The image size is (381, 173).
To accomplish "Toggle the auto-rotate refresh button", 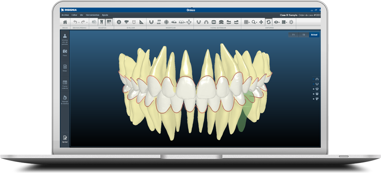I will [269, 22].
